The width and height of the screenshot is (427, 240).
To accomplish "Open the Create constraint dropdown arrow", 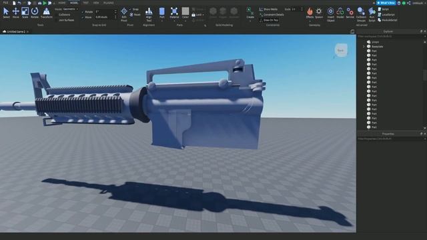I will 250,21.
